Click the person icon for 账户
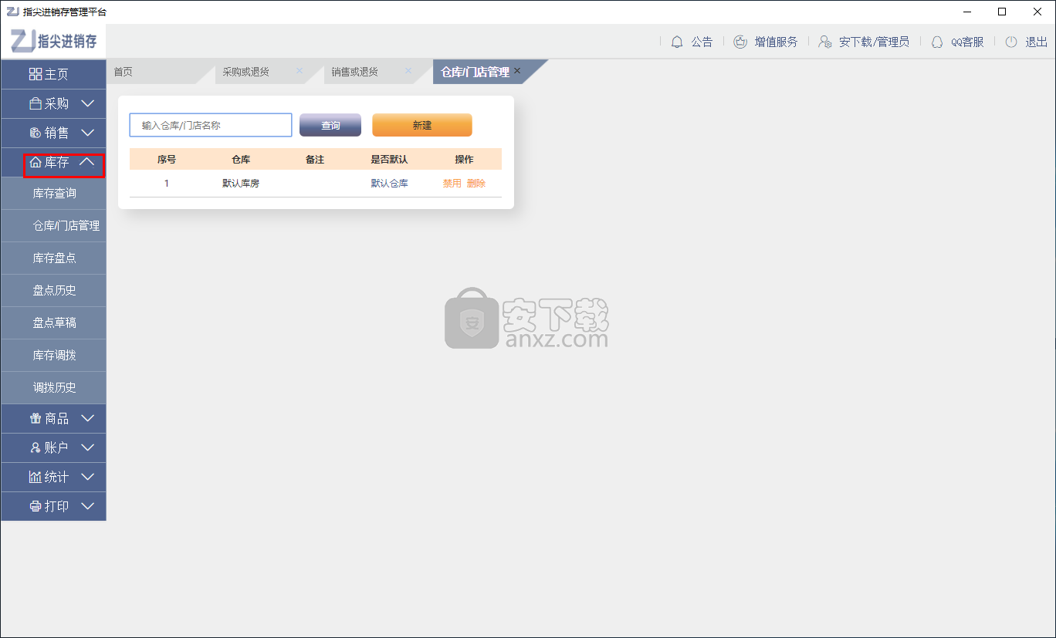 pyautogui.click(x=36, y=447)
